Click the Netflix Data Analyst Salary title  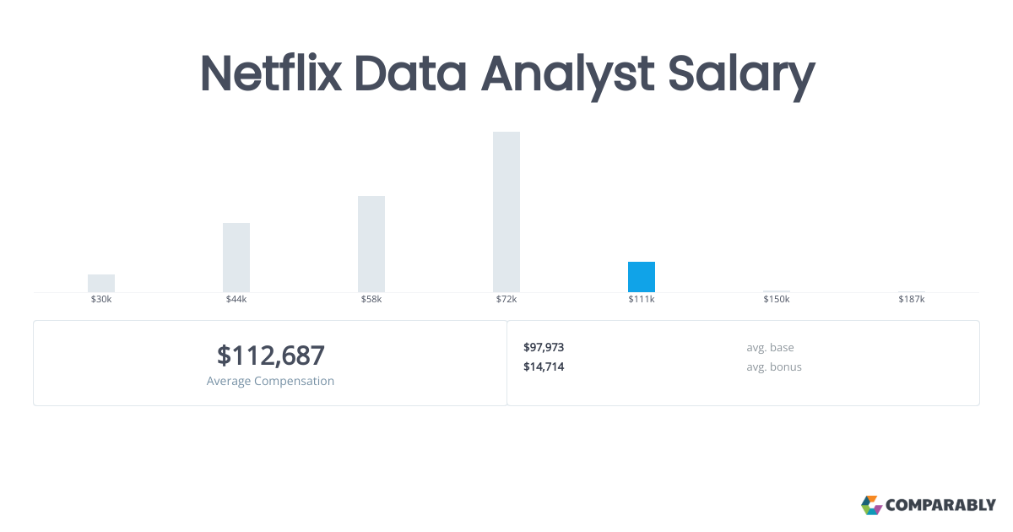(x=506, y=74)
